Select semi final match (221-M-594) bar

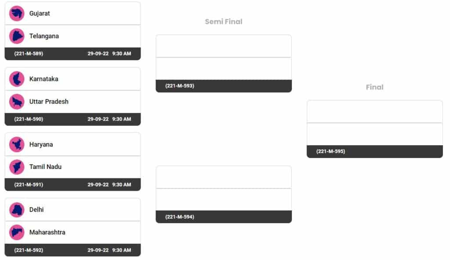pyautogui.click(x=224, y=217)
